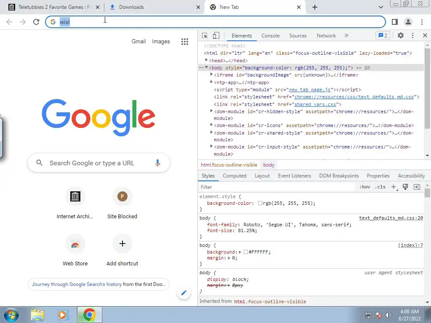Viewport: 431px width, 323px height.
Task: Switch to the Network tab
Action: (326, 36)
